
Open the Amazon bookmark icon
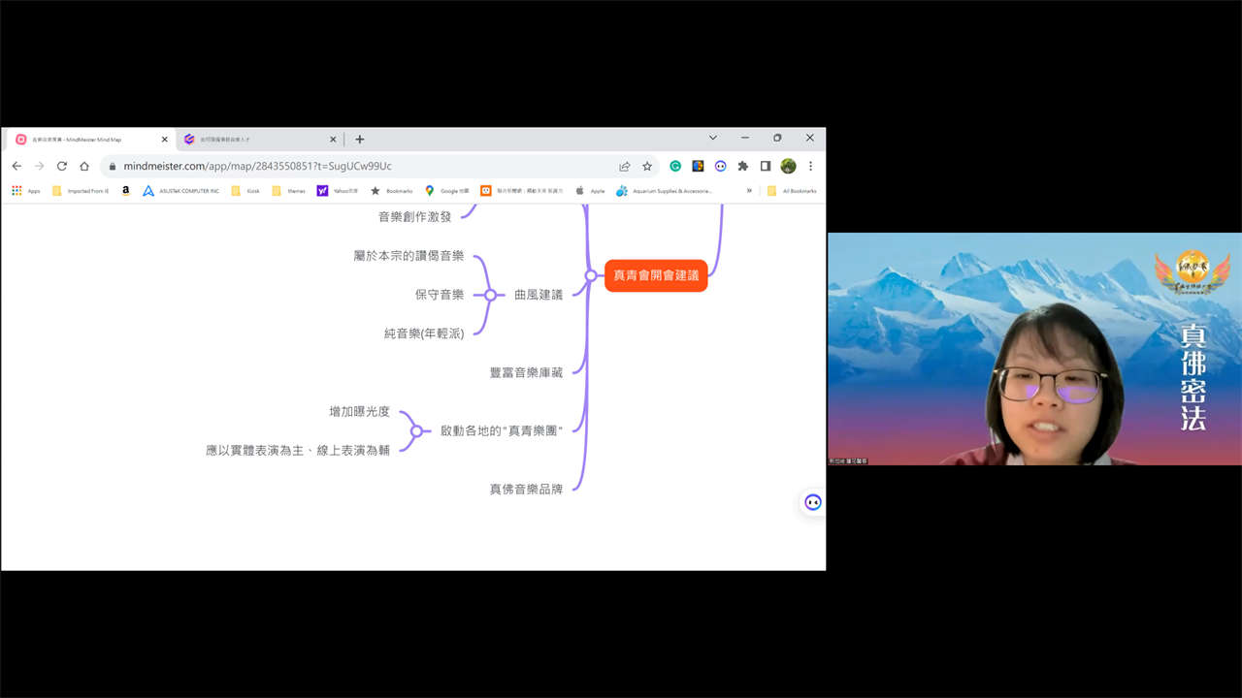click(x=126, y=191)
